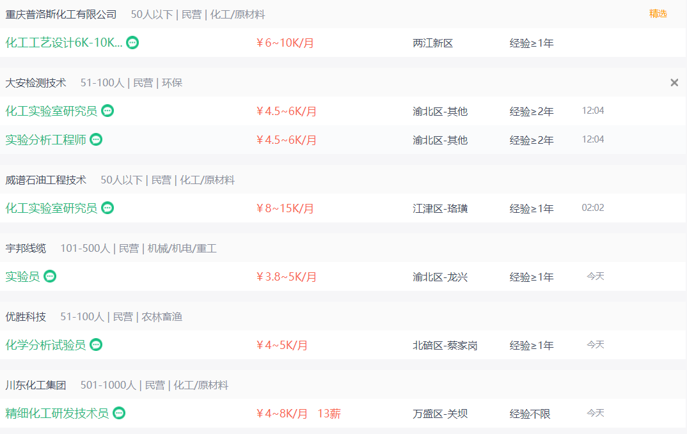Click the 精选 featured tag
This screenshot has width=687, height=434.
[658, 13]
